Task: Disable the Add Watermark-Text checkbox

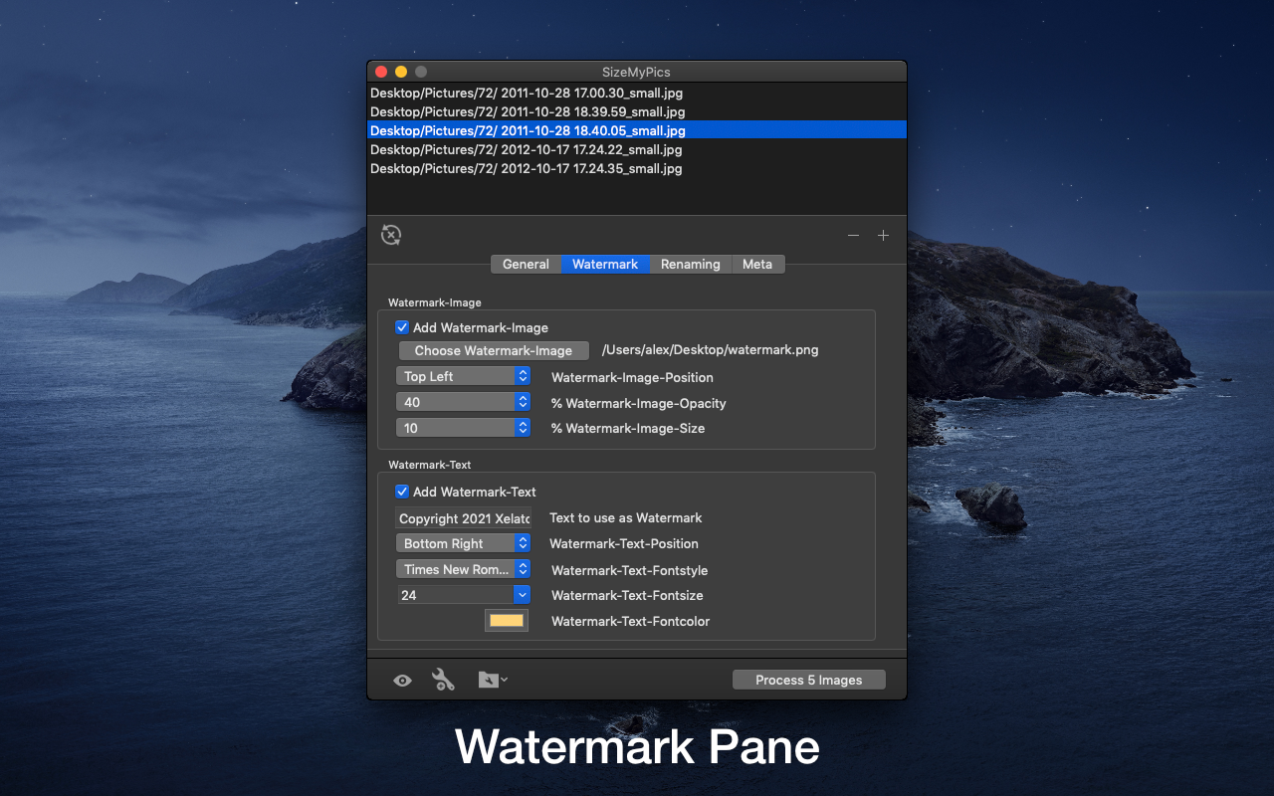Action: (402, 492)
